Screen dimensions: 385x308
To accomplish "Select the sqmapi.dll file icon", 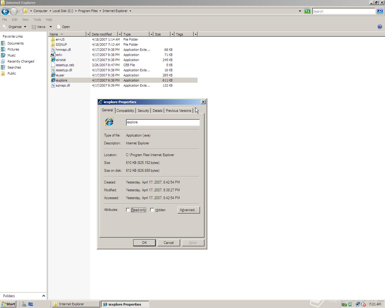I will tap(53, 85).
